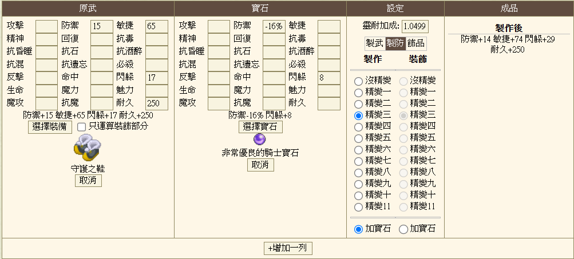
Task: Click summary text 防禦-16% 閃躲+8
Action: (260, 115)
